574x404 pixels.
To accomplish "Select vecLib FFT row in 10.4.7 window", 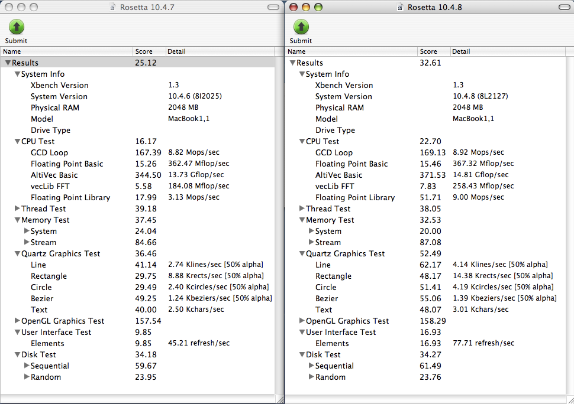I will pyautogui.click(x=137, y=186).
